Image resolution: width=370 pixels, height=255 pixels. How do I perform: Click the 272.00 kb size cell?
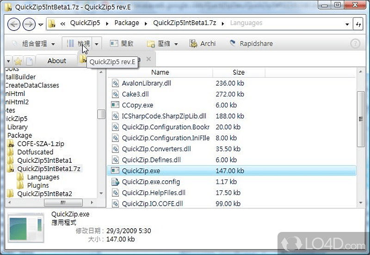[230, 94]
